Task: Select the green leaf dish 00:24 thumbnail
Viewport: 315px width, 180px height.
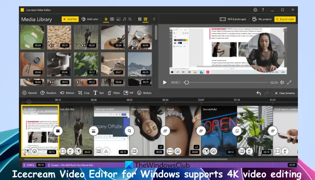Action: (32, 37)
